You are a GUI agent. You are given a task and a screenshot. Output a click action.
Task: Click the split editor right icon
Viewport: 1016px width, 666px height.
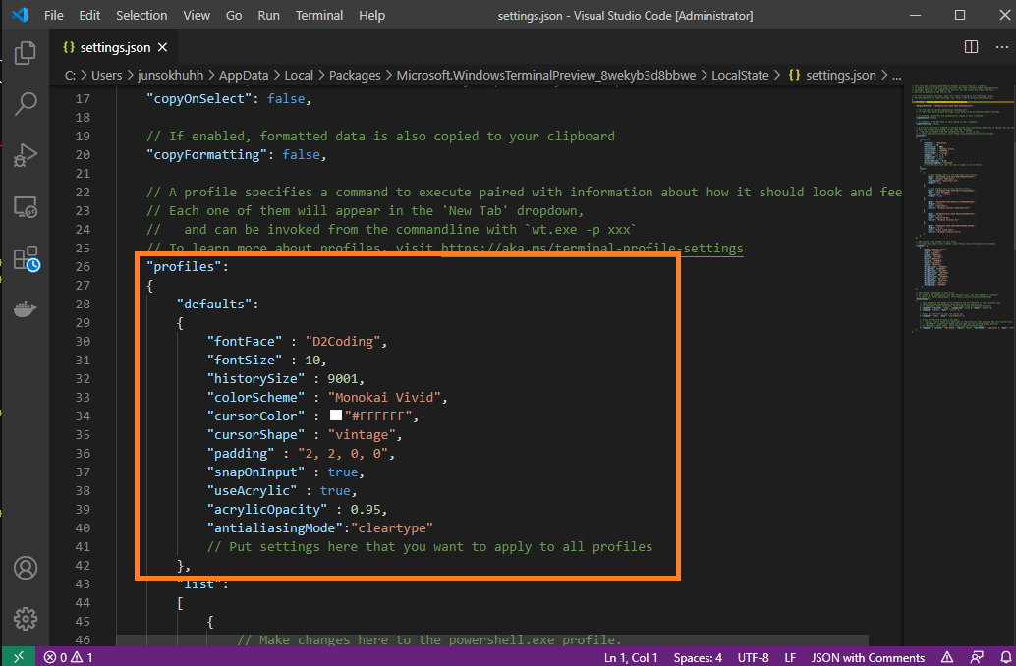[971, 46]
